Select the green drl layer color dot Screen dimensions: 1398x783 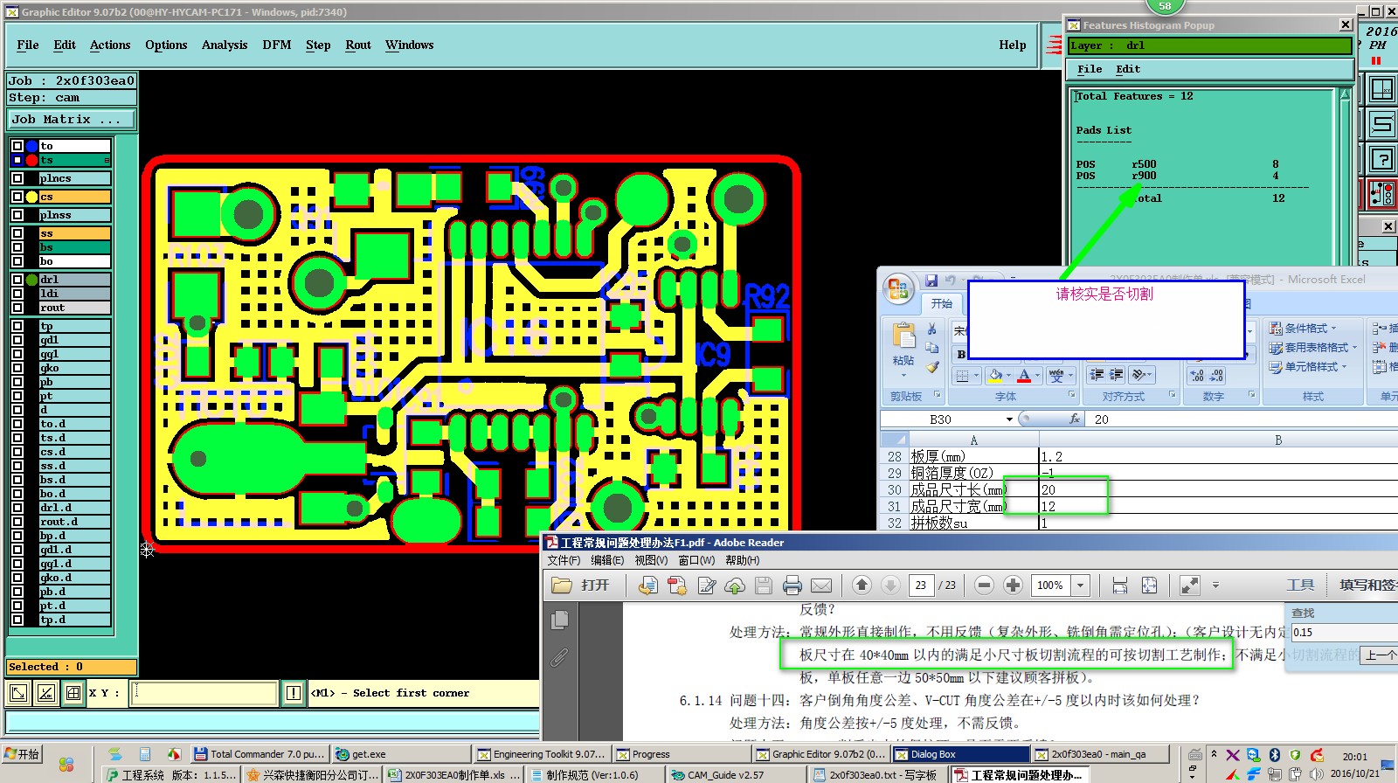point(32,280)
